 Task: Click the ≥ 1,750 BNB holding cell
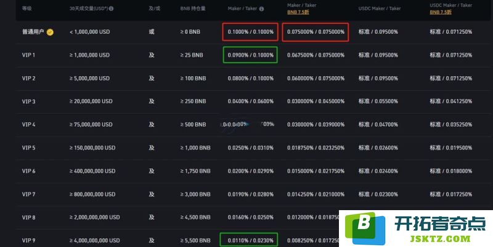(x=195, y=171)
